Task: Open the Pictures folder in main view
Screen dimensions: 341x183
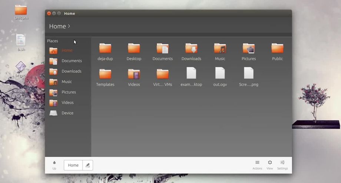Action: pos(248,48)
